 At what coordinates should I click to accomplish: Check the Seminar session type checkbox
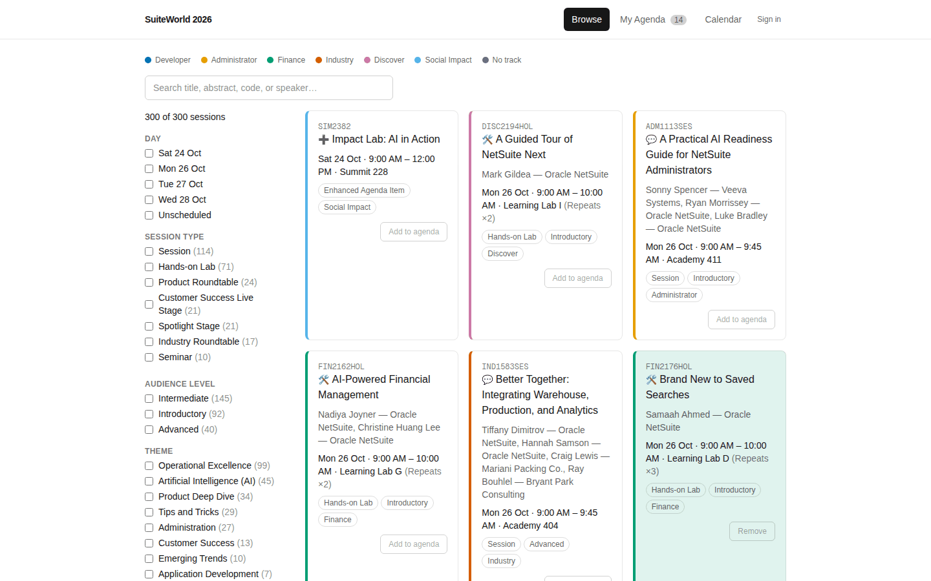(x=149, y=358)
